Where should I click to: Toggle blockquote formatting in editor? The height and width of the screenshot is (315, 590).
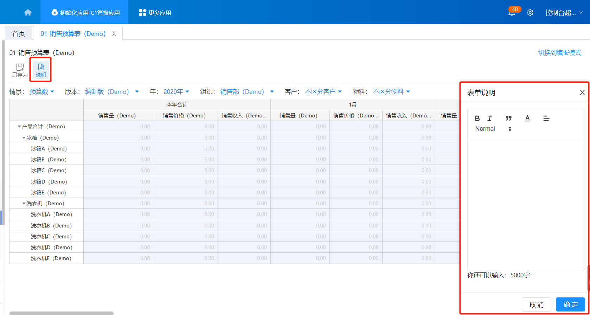[508, 118]
